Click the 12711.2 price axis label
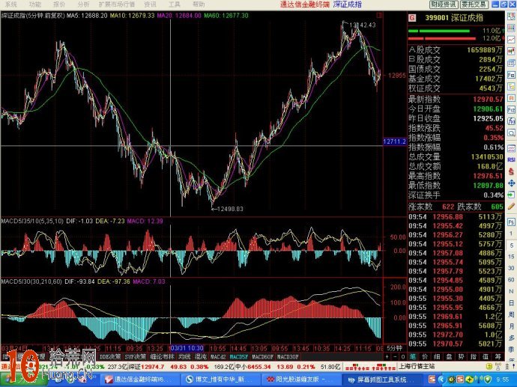This screenshot has width=517, height=387. (395, 141)
